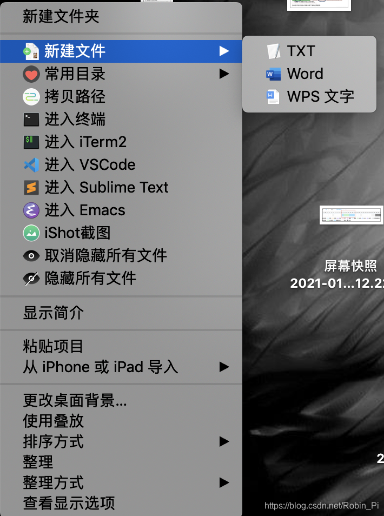Select 进入终端 menu entry
Viewport: 384px width, 516px height.
pyautogui.click(x=121, y=120)
